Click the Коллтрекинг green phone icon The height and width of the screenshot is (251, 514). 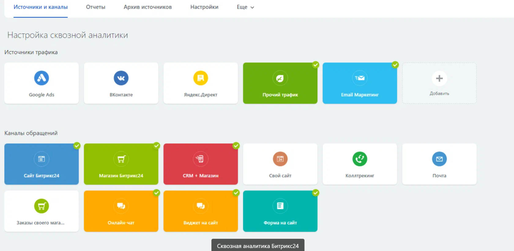point(360,159)
